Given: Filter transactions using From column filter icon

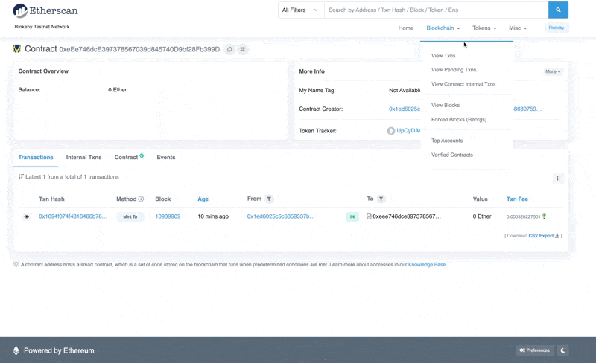Looking at the screenshot, I should pos(270,199).
